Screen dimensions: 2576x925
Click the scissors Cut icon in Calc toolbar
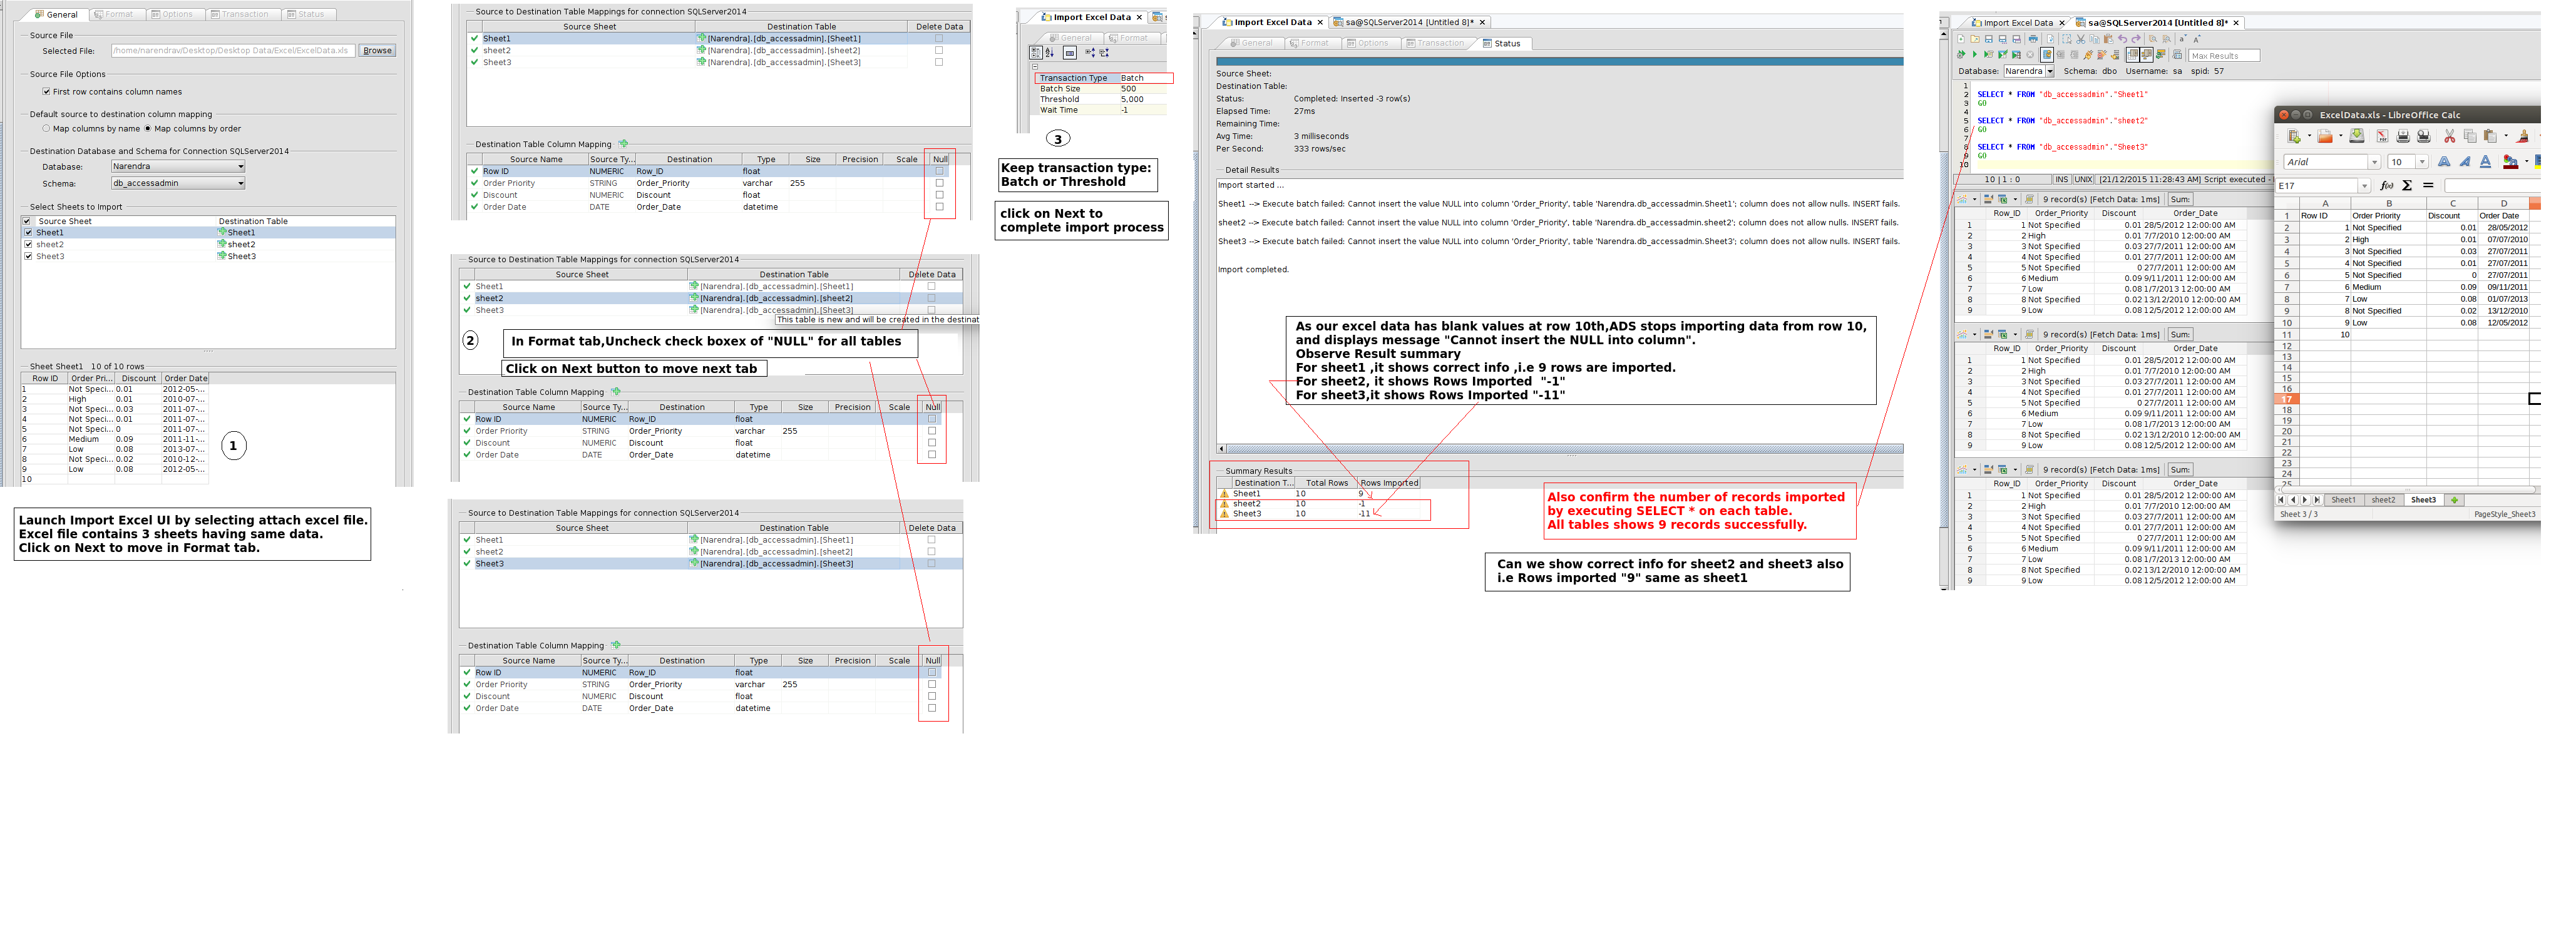[2450, 136]
